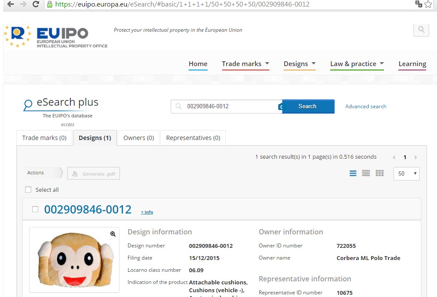Click the browser address bar URL
The height and width of the screenshot is (297, 437).
(182, 4)
